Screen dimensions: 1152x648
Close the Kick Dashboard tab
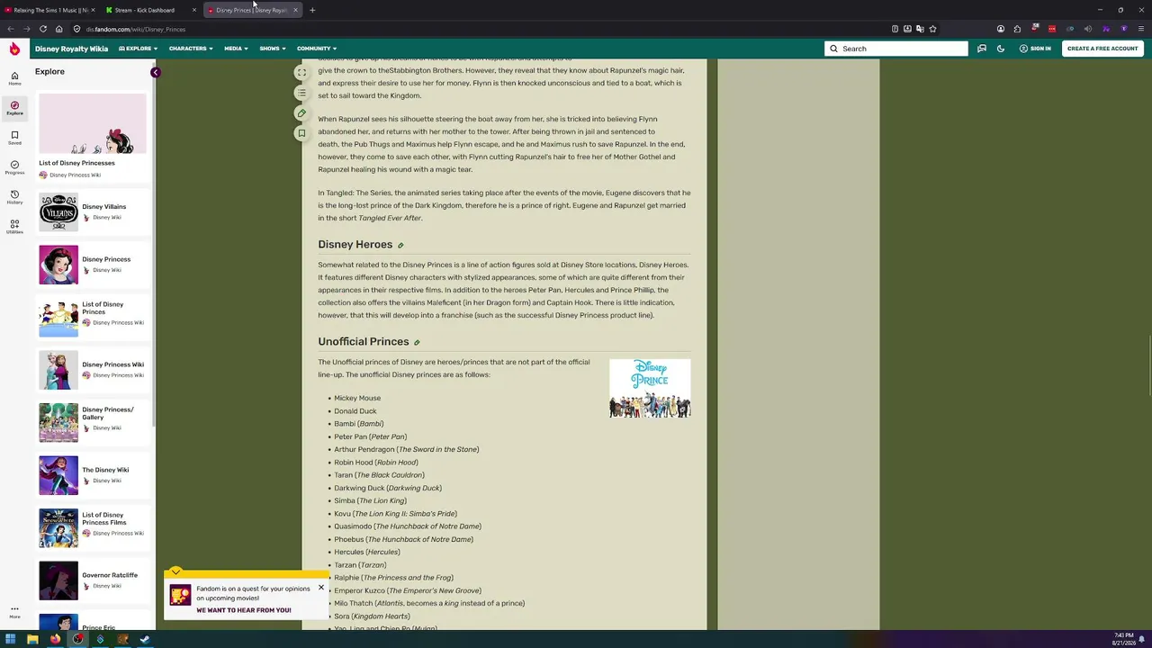click(x=194, y=10)
